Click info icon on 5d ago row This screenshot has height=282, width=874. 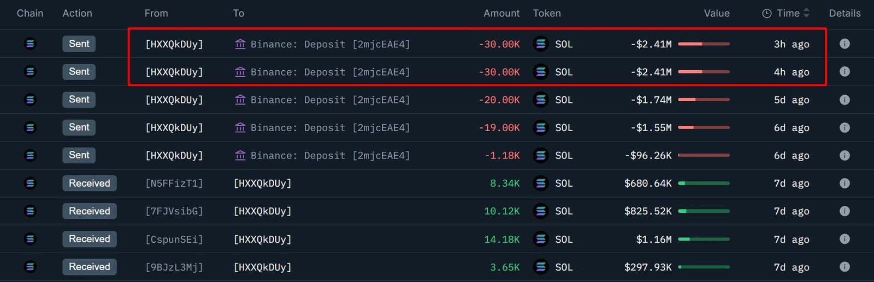coord(845,100)
